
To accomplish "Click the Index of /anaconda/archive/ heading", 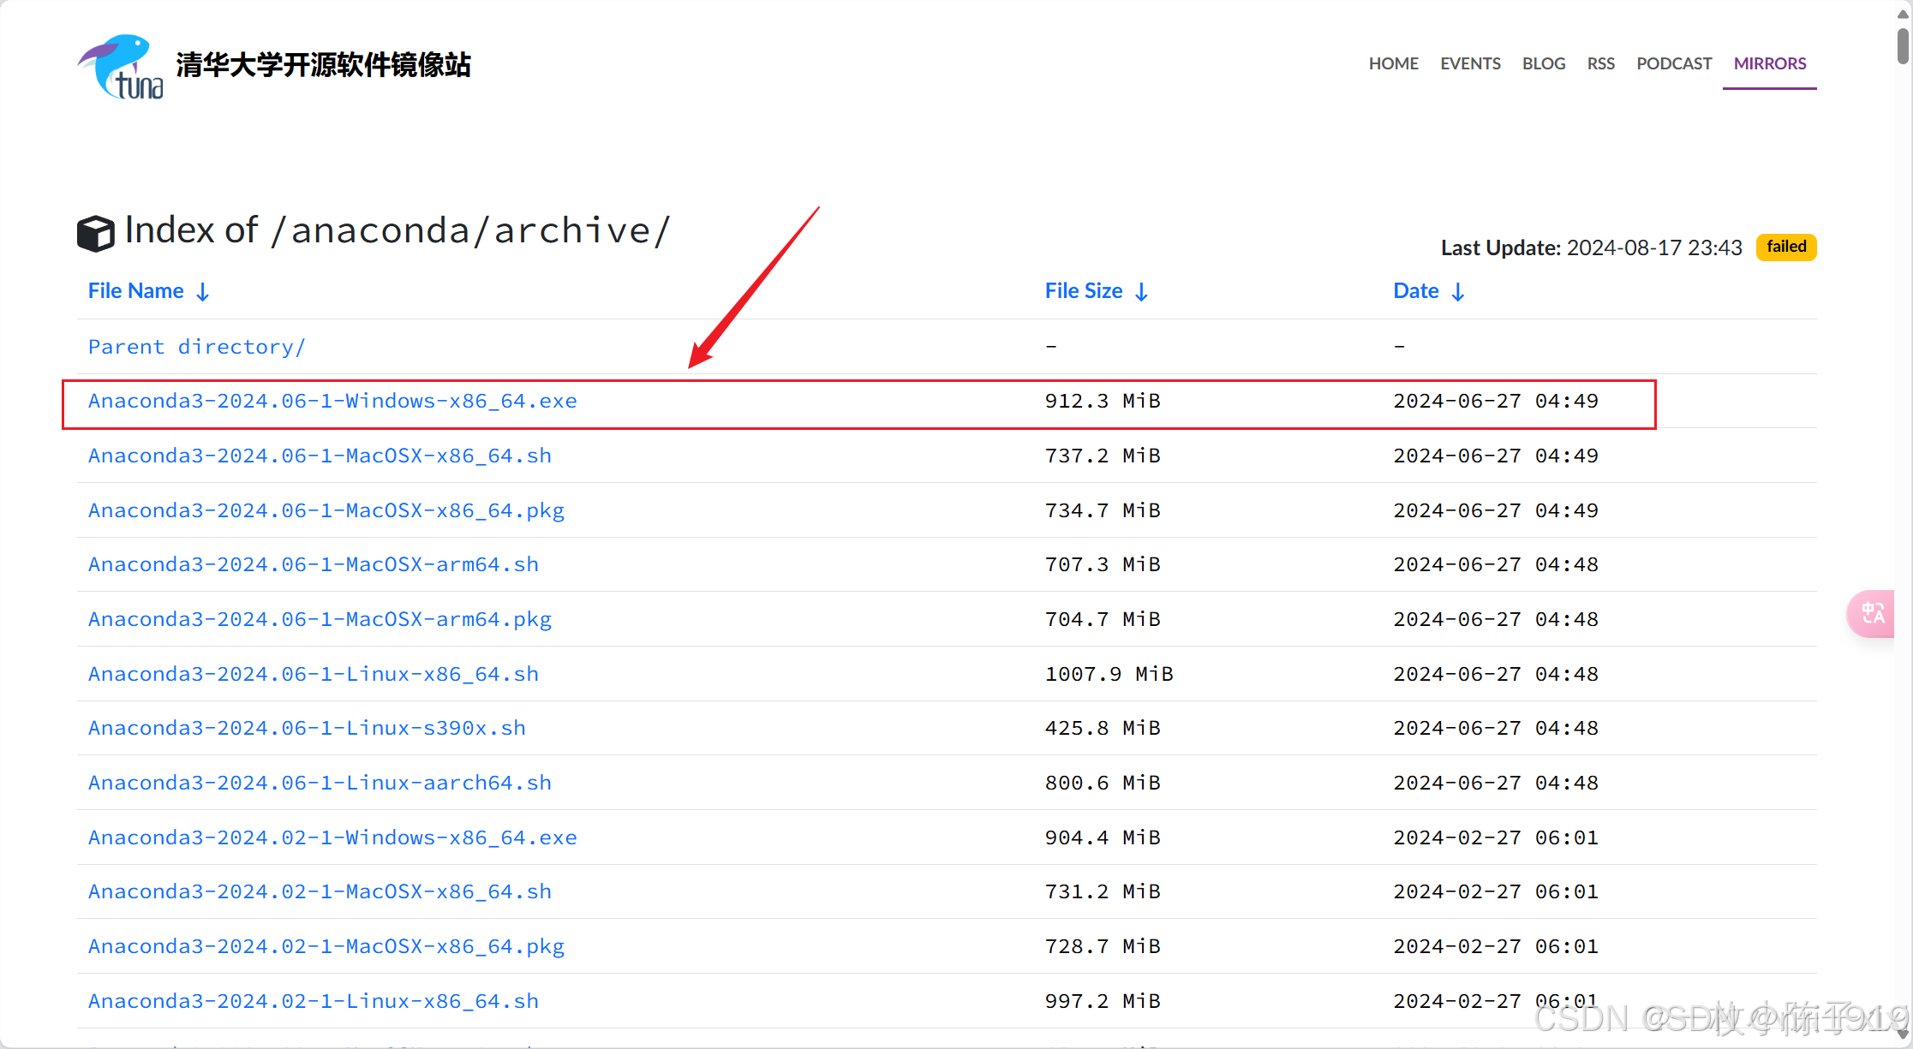I will pyautogui.click(x=397, y=230).
